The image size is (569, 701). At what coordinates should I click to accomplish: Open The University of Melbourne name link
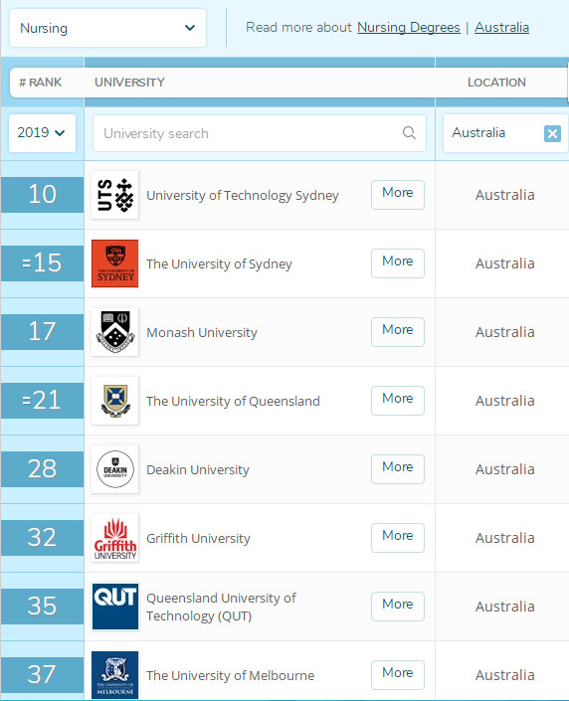pos(231,675)
